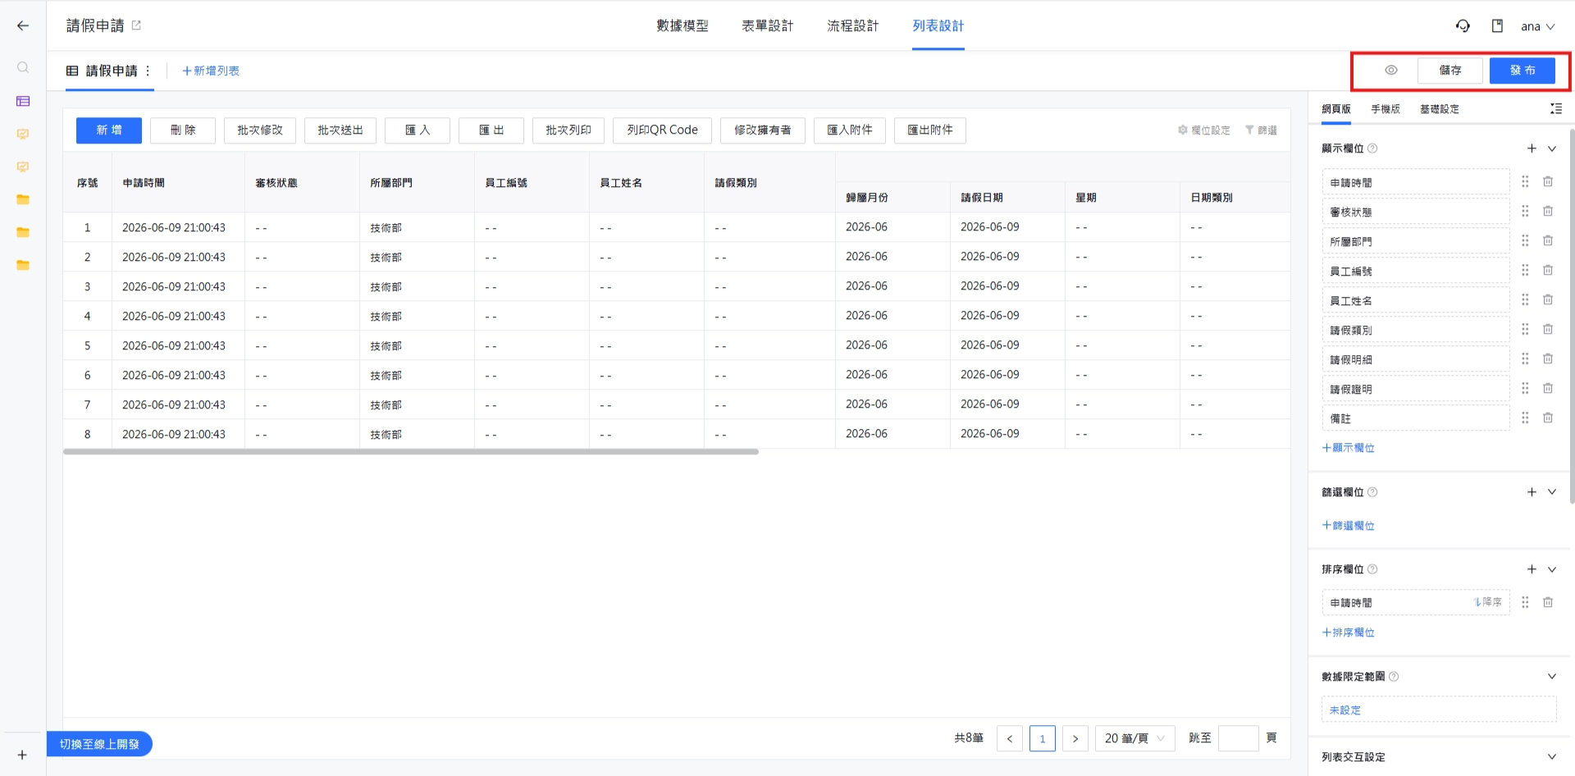This screenshot has width=1575, height=776.
Task: Toggle 降序 sort order for 申請時間
Action: point(1487,602)
